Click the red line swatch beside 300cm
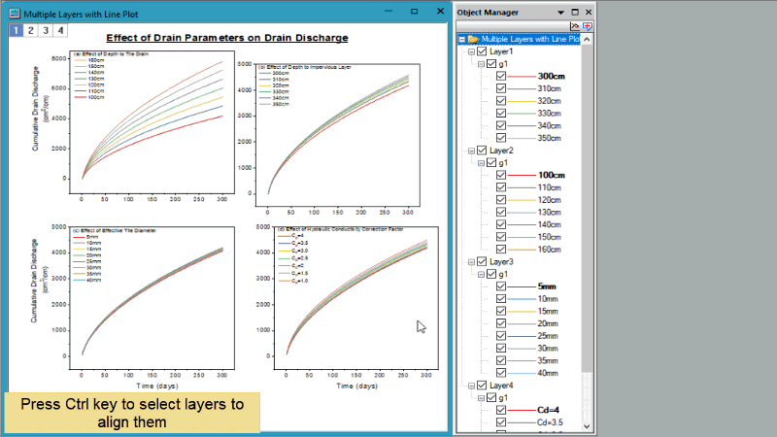Screen dimensions: 777x437 pyautogui.click(x=522, y=76)
